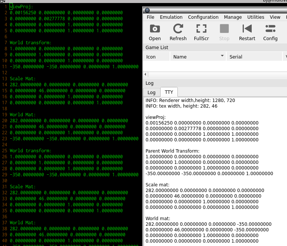Click the Serial column header

pyautogui.click(x=236, y=57)
